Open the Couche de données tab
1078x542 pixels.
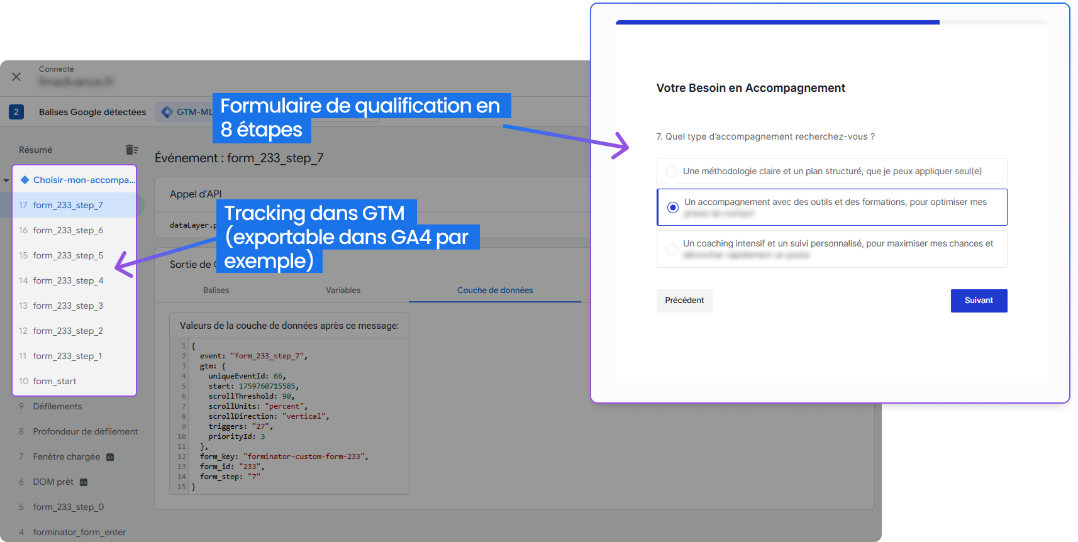click(x=494, y=290)
